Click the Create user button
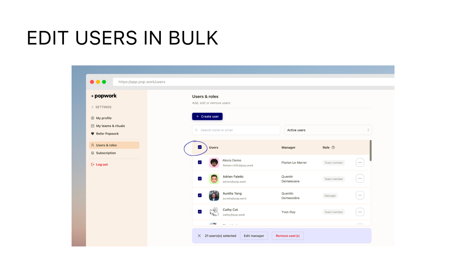The image size is (466, 262). coord(207,116)
